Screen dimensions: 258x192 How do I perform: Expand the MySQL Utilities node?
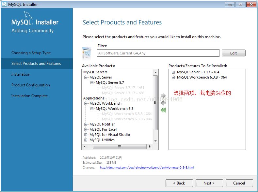(x=86, y=140)
